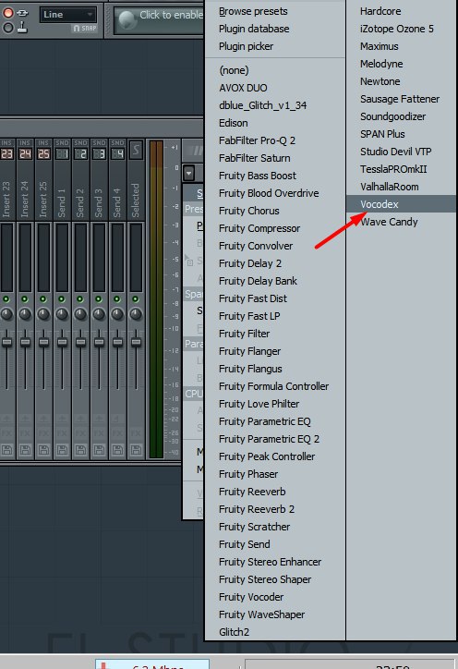Image resolution: width=458 pixels, height=669 pixels.
Task: Click the save icon on Send 2
Action: [x=80, y=450]
